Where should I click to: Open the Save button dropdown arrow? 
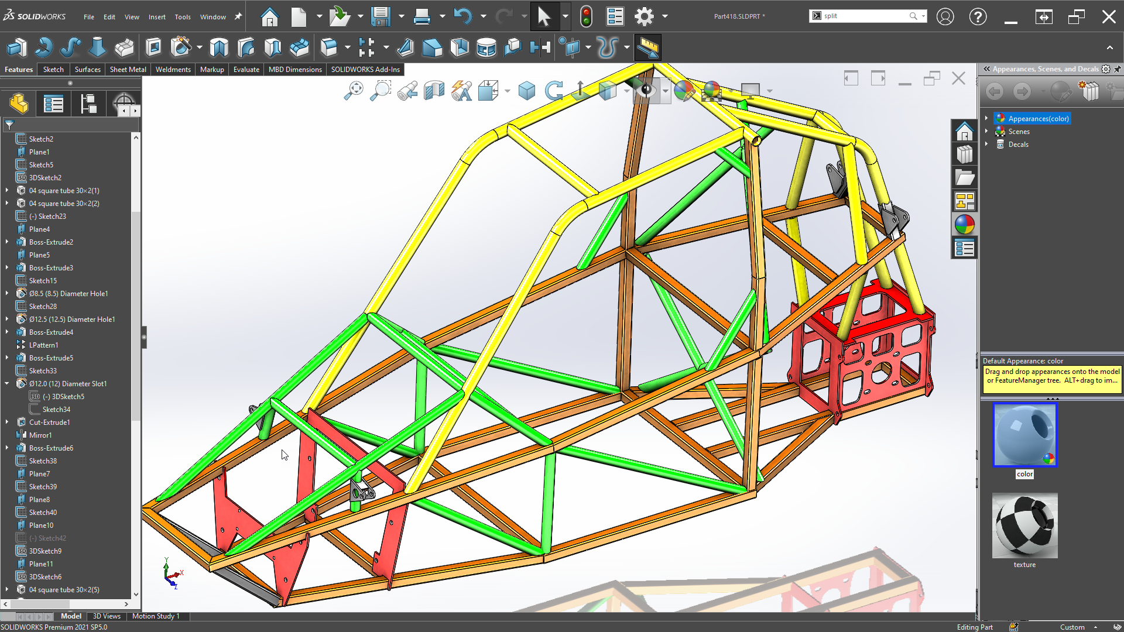[x=401, y=16]
